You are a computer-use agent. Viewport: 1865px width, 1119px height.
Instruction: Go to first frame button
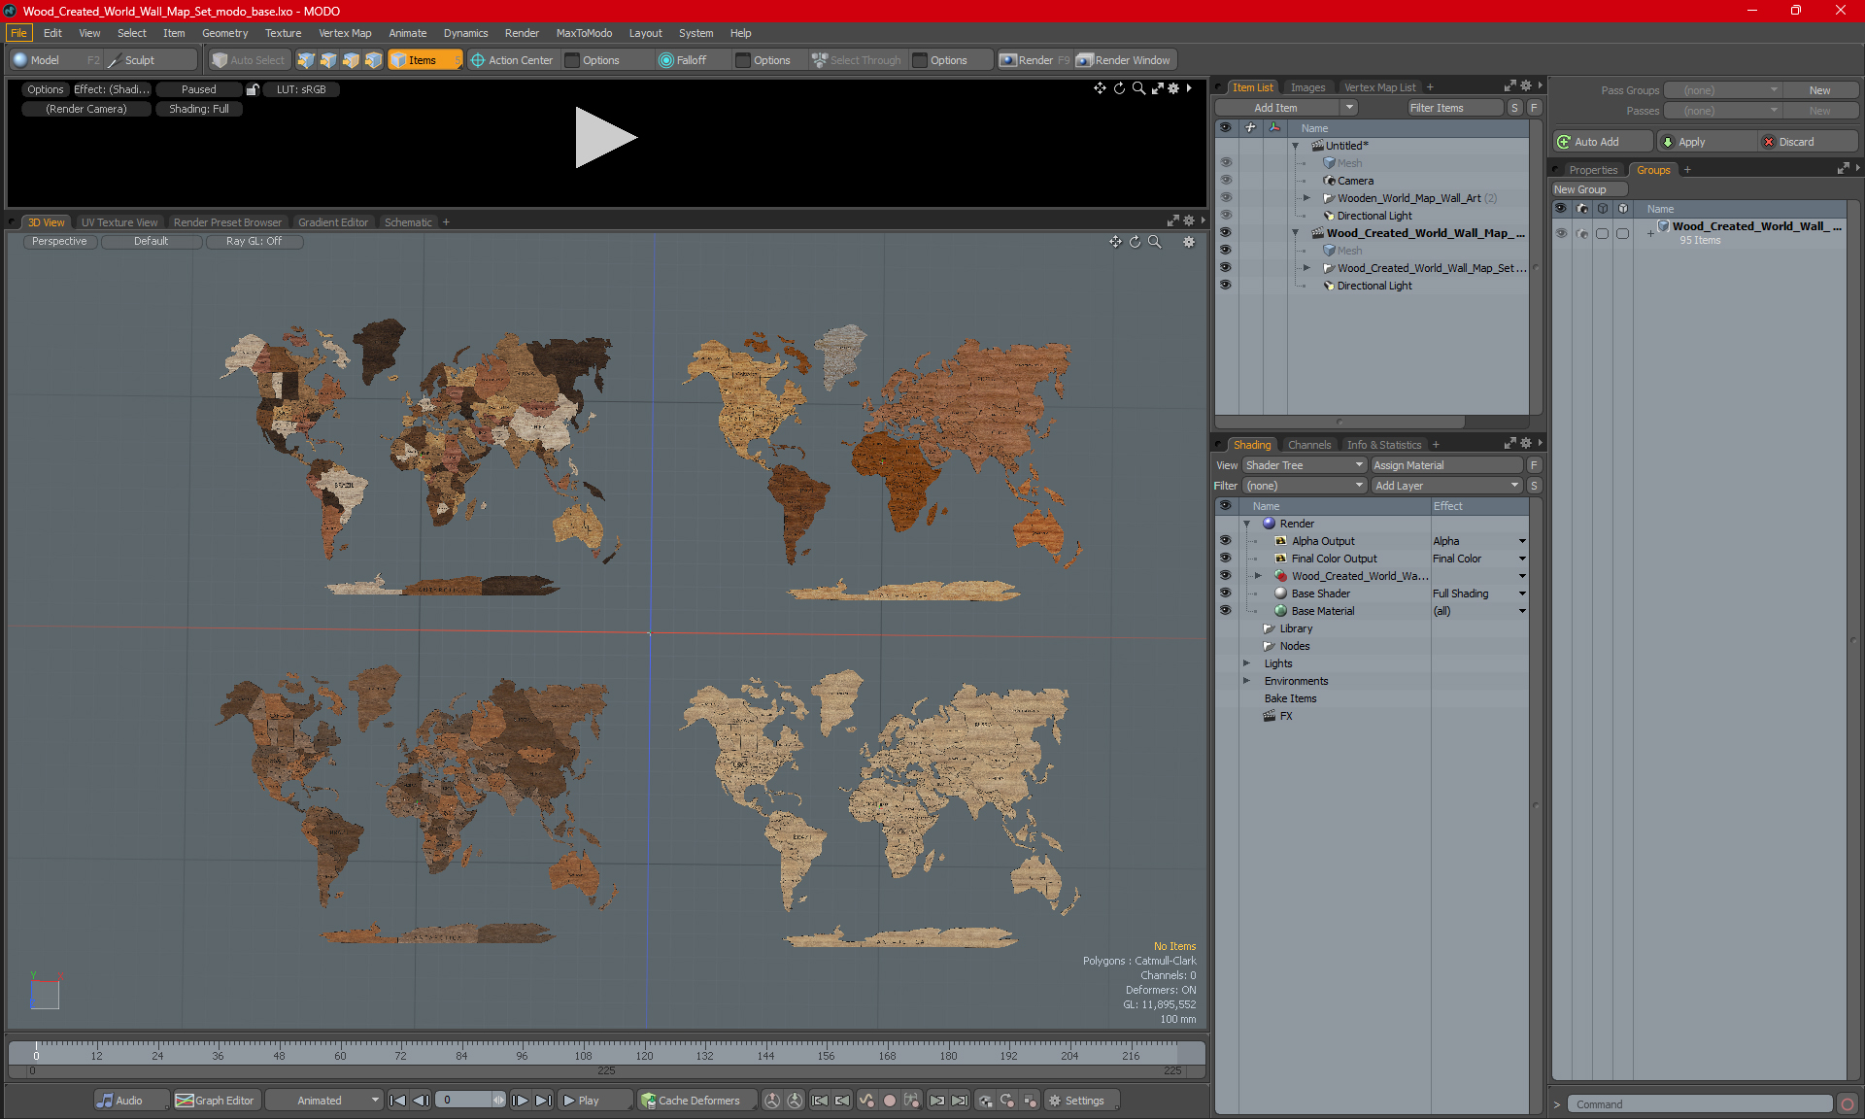pyautogui.click(x=397, y=1101)
